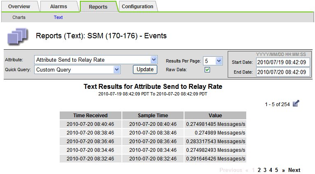Go to the Next results page

click(294, 170)
